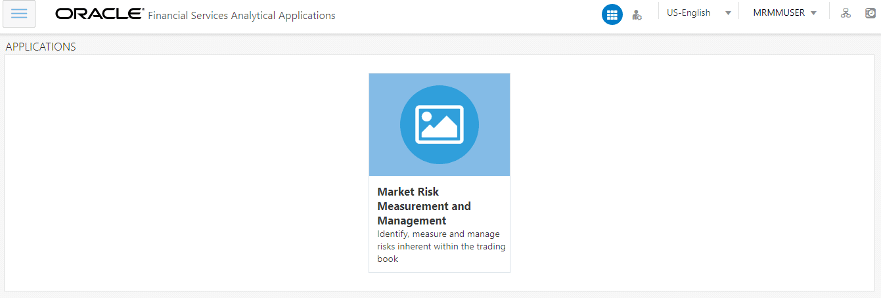Viewport: 881px width, 298px height.
Task: Open Market Risk Measurement tile image
Action: (440, 125)
